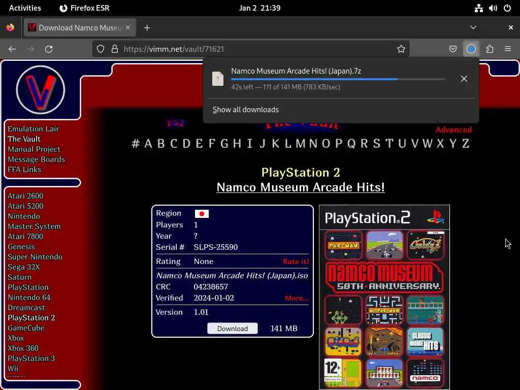
Task: Click the Namco Museum cover art image
Action: pos(384,297)
